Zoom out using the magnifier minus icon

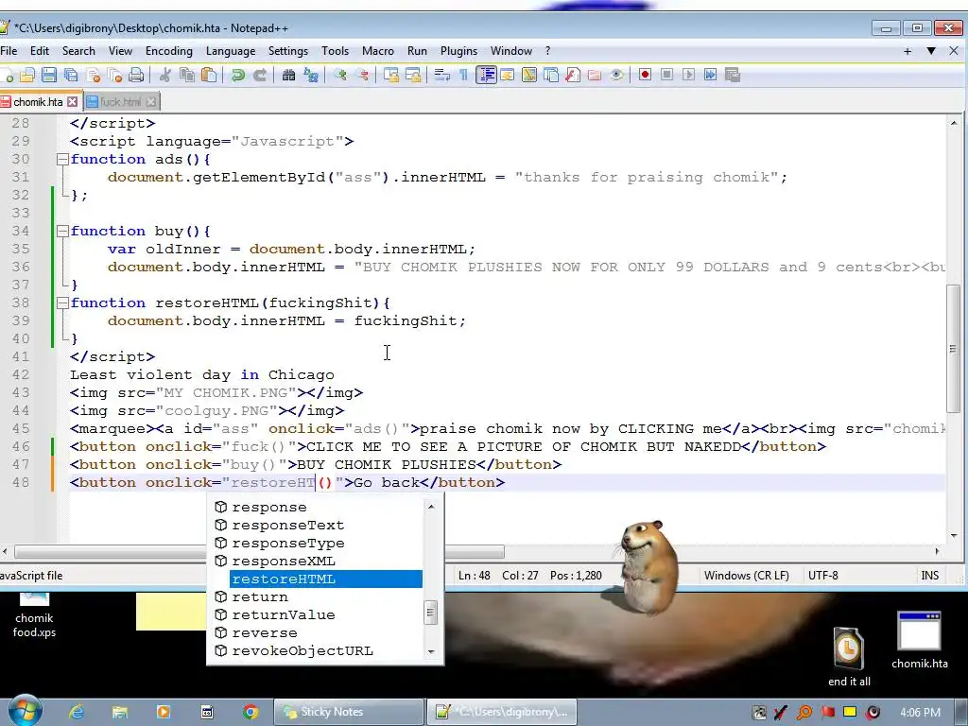[x=362, y=76]
